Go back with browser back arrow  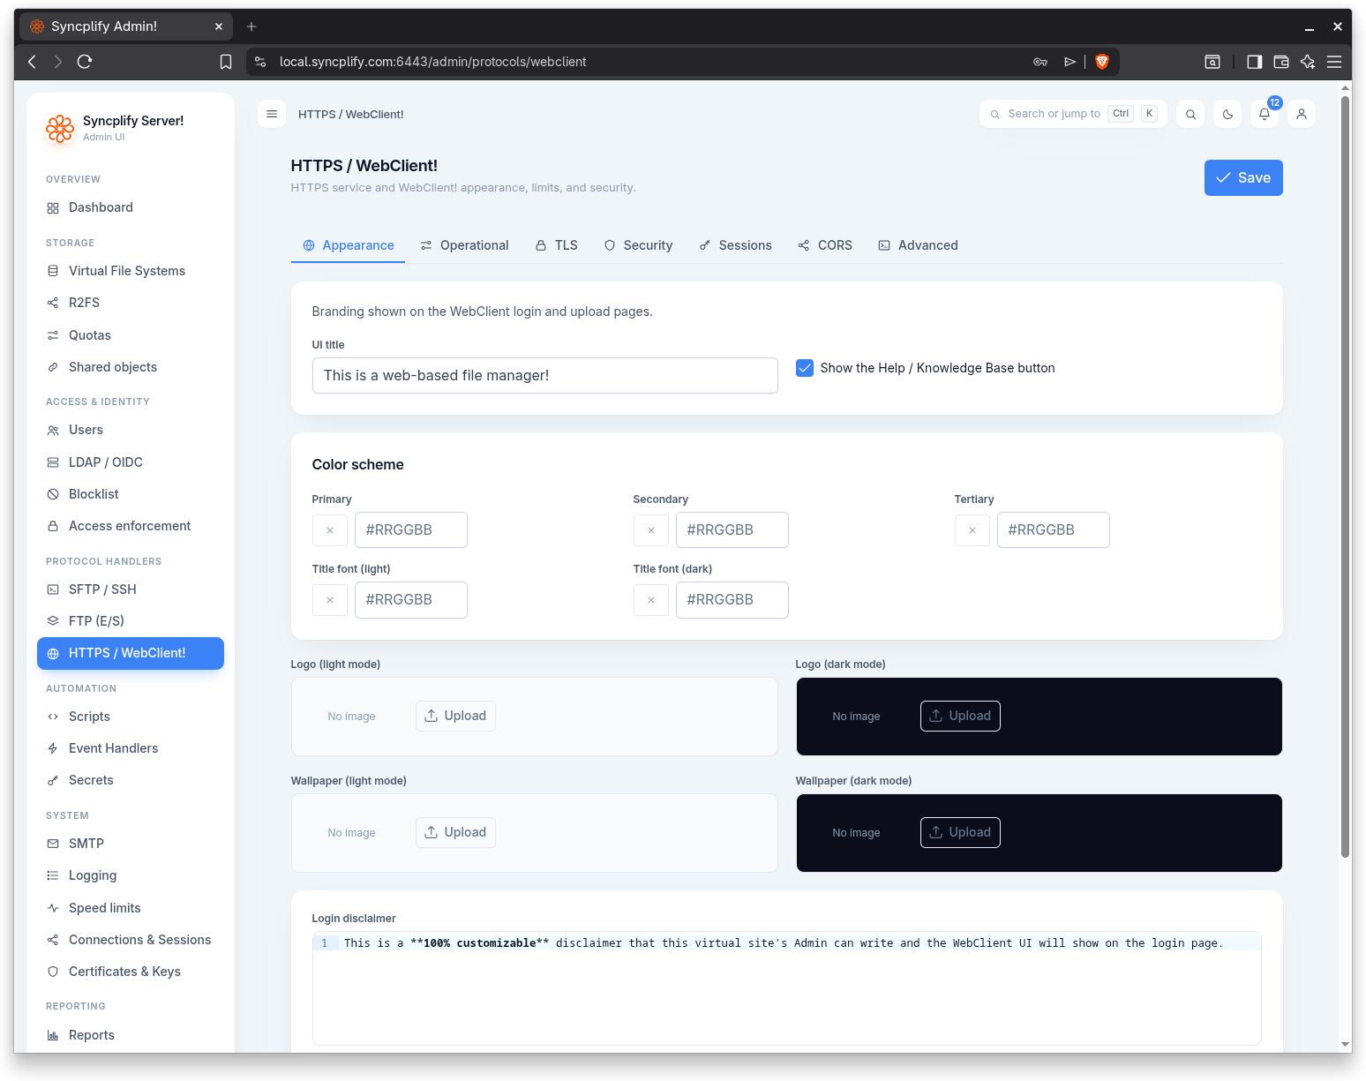pyautogui.click(x=32, y=62)
